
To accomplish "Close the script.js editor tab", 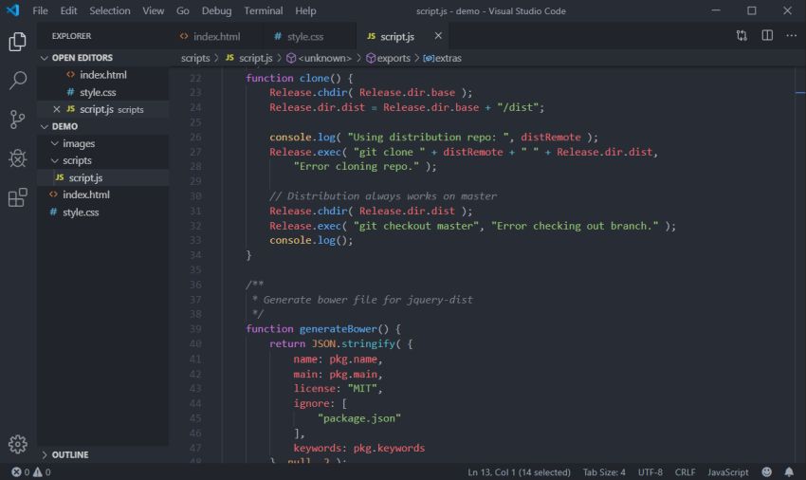I will [x=438, y=36].
